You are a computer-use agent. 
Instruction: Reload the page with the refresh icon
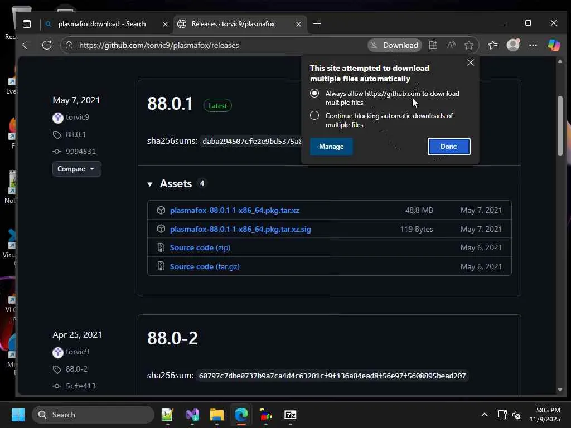click(47, 45)
